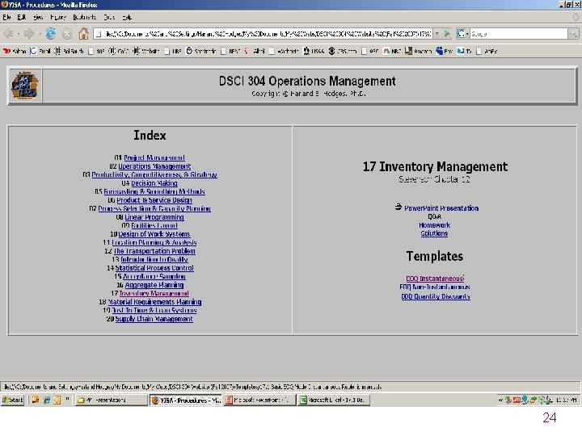Launch Internet Explorer from quick launch

point(47,400)
